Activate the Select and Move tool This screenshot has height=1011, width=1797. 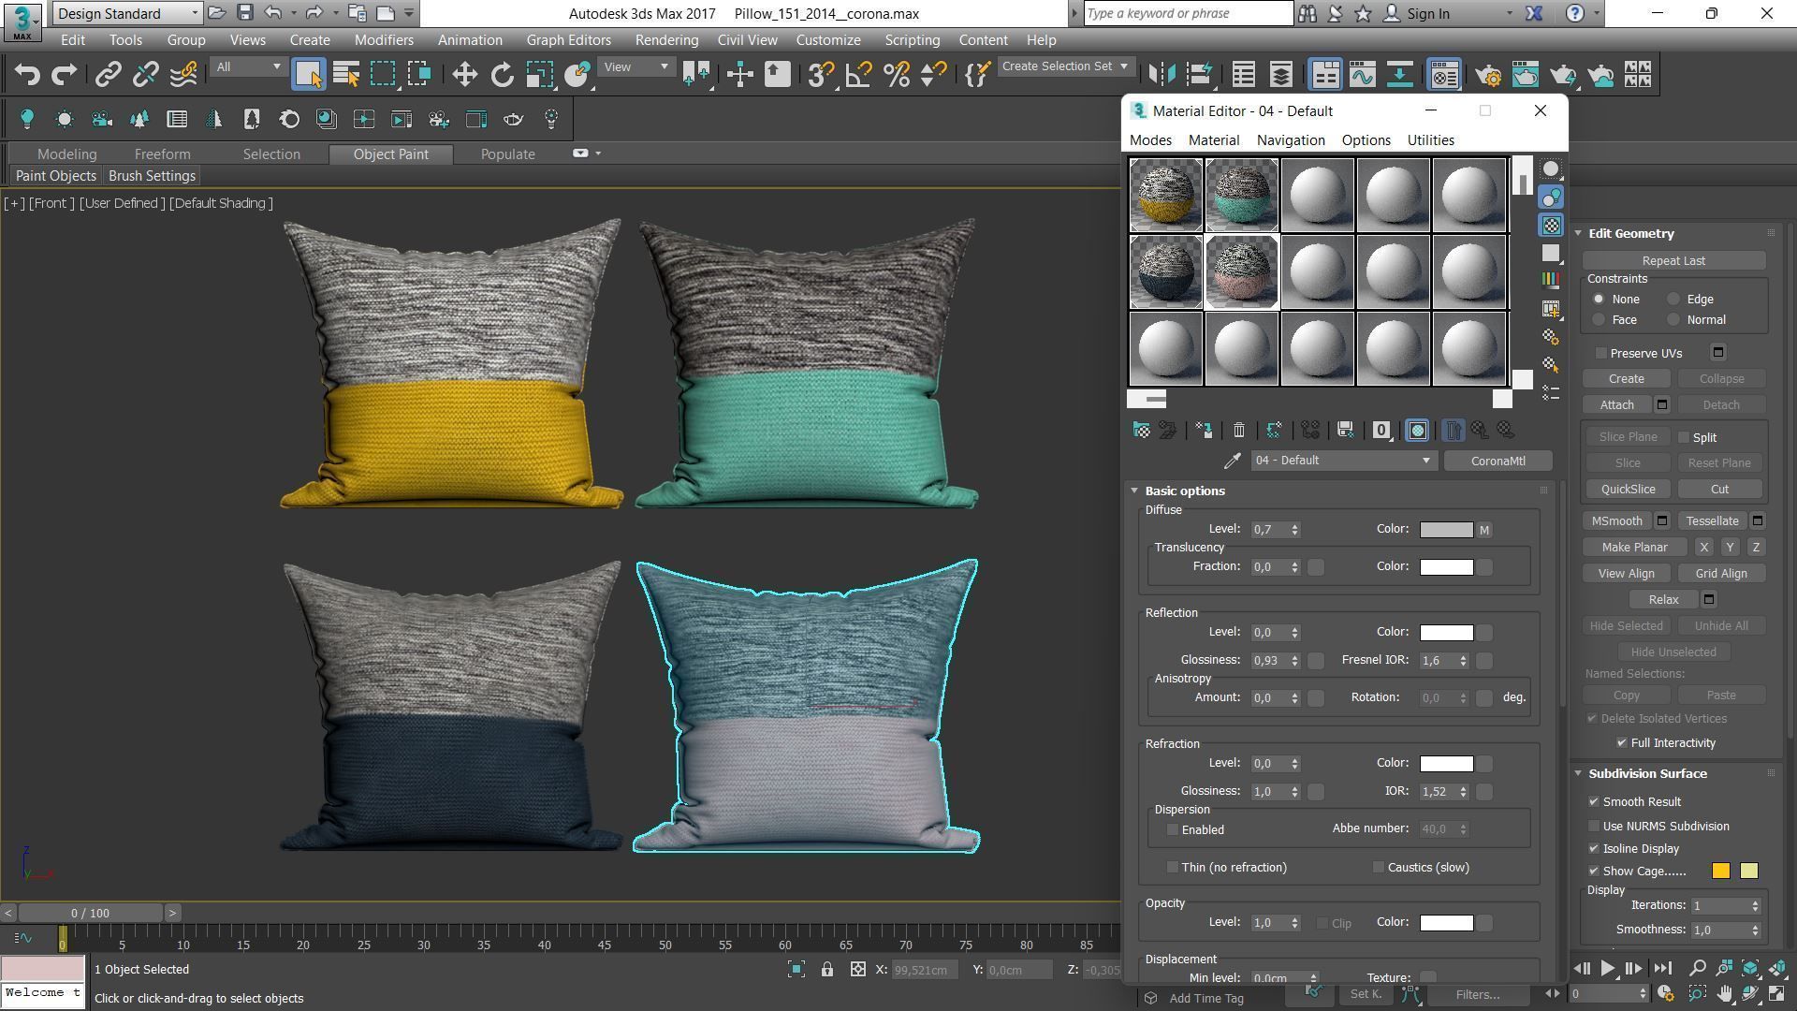pos(464,75)
